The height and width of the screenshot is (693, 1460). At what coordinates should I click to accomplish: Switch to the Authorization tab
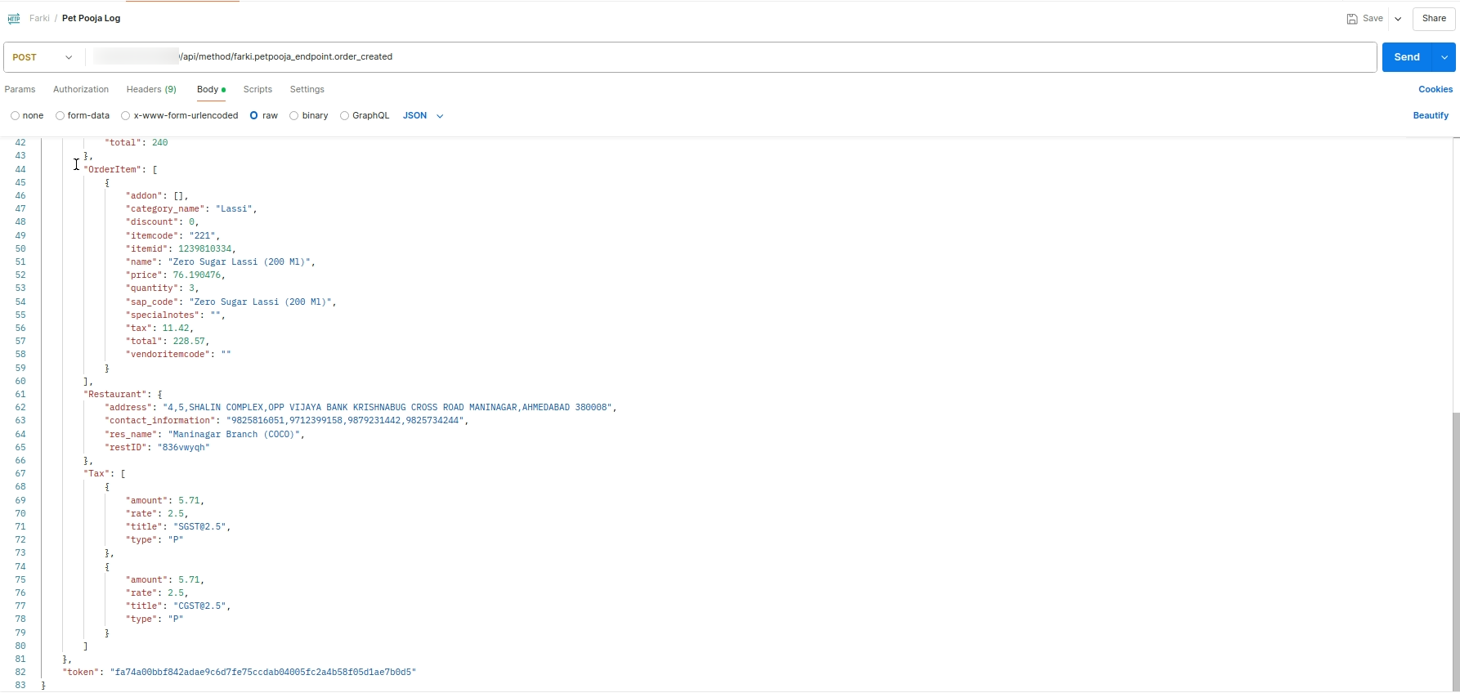81,90
